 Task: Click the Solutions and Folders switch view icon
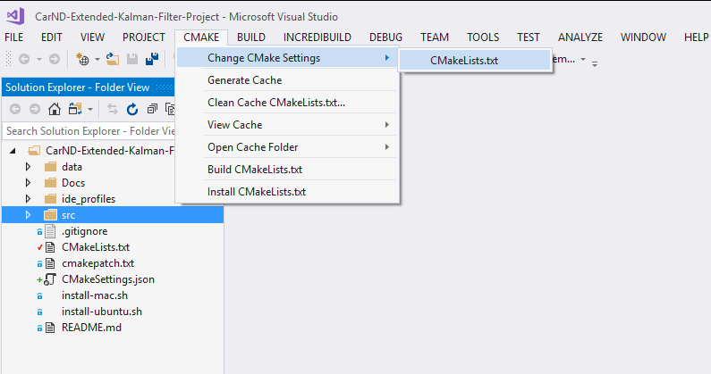(x=75, y=109)
